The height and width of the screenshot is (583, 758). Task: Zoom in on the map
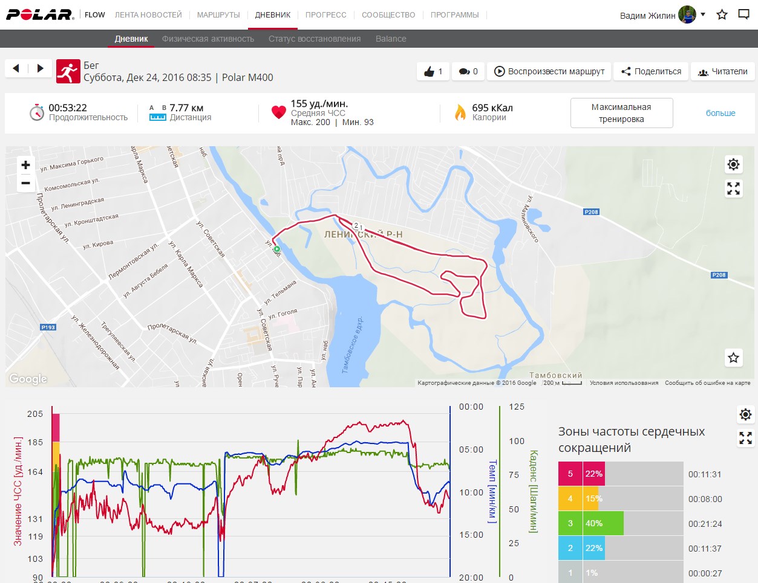tap(25, 165)
